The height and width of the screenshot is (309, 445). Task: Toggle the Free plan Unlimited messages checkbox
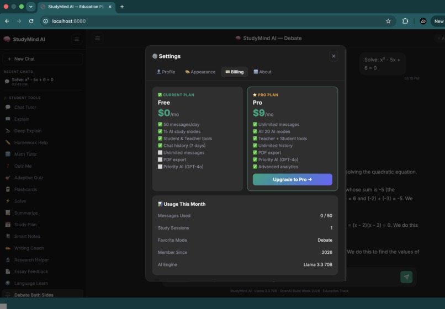[160, 153]
